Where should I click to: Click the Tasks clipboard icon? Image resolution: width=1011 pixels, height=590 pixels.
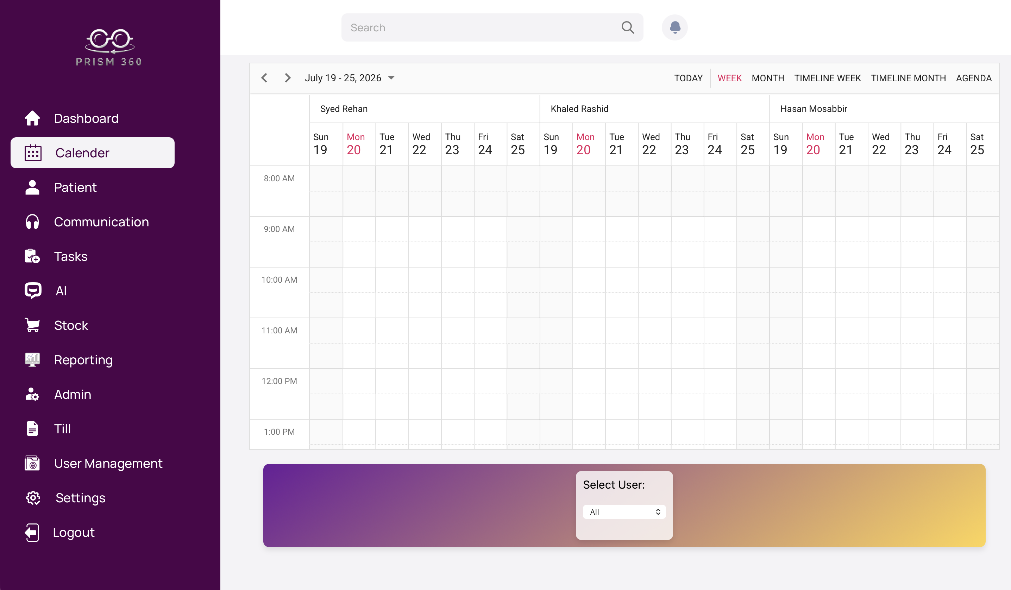32,256
